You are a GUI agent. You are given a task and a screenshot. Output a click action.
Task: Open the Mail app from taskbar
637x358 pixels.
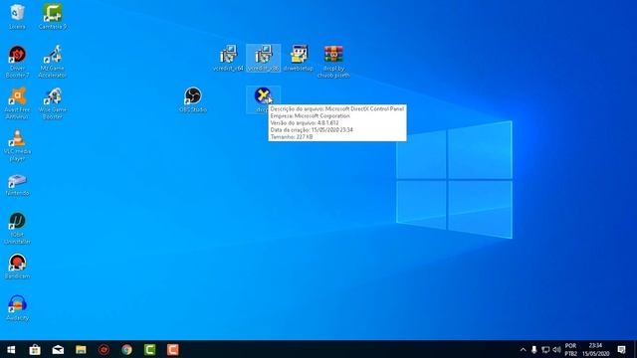(x=58, y=349)
